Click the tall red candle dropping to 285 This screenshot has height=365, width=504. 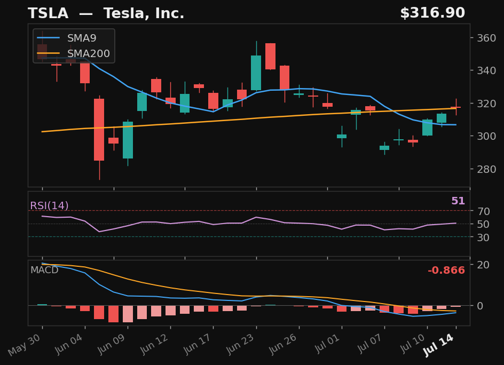coord(99,130)
